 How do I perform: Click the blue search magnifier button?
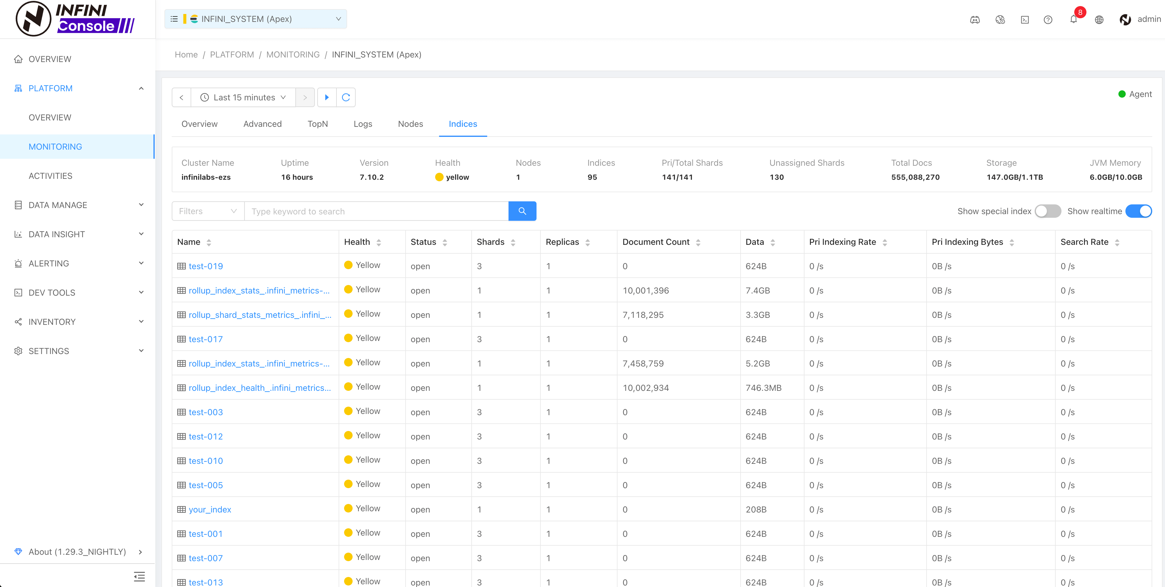[x=522, y=211]
